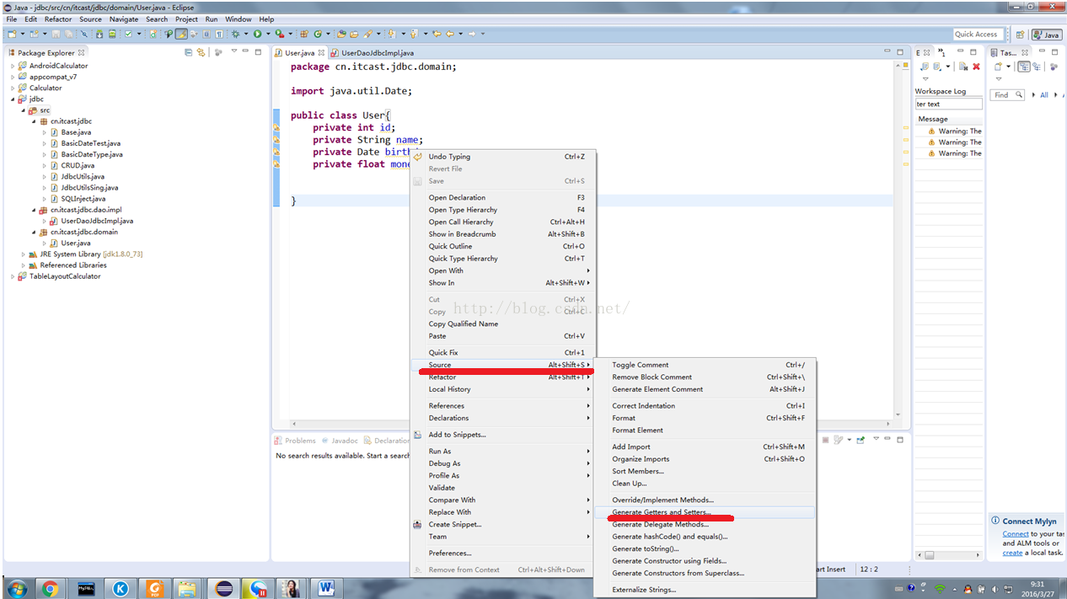Select SQLInject.java in Package Explorer
This screenshot has height=599, width=1067.
83,199
